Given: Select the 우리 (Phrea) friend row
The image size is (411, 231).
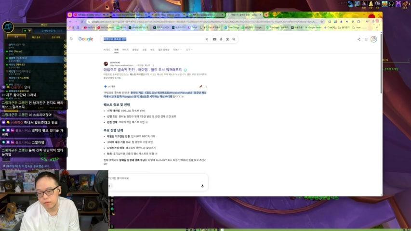Looking at the screenshot, I should click(x=34, y=52).
